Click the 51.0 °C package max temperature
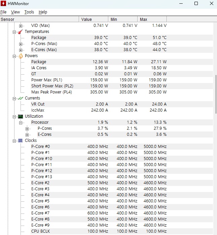 pyautogui.click(x=159, y=38)
